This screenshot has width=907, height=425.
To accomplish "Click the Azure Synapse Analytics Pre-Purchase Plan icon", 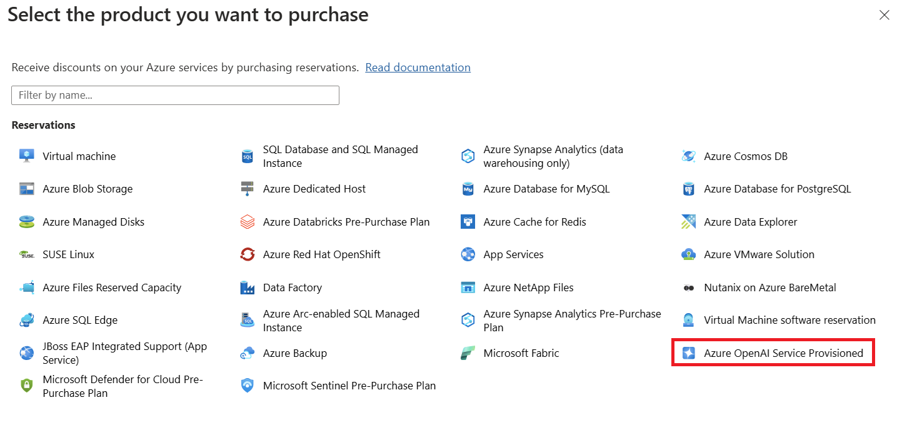I will point(468,320).
